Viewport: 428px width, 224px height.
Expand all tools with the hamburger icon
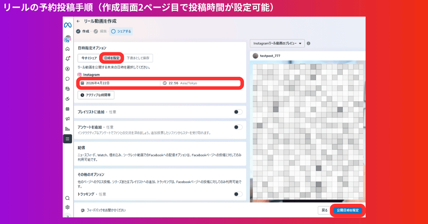coord(67,139)
